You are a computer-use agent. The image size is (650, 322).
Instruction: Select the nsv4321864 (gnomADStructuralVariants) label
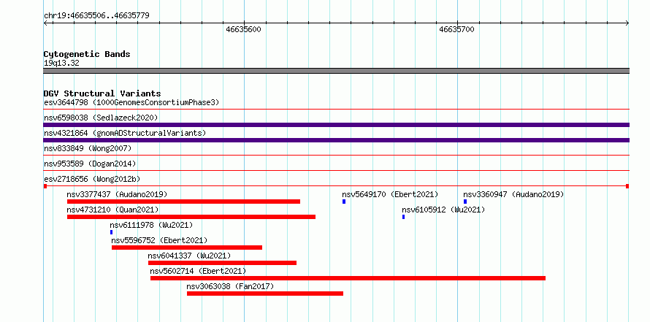125,133
